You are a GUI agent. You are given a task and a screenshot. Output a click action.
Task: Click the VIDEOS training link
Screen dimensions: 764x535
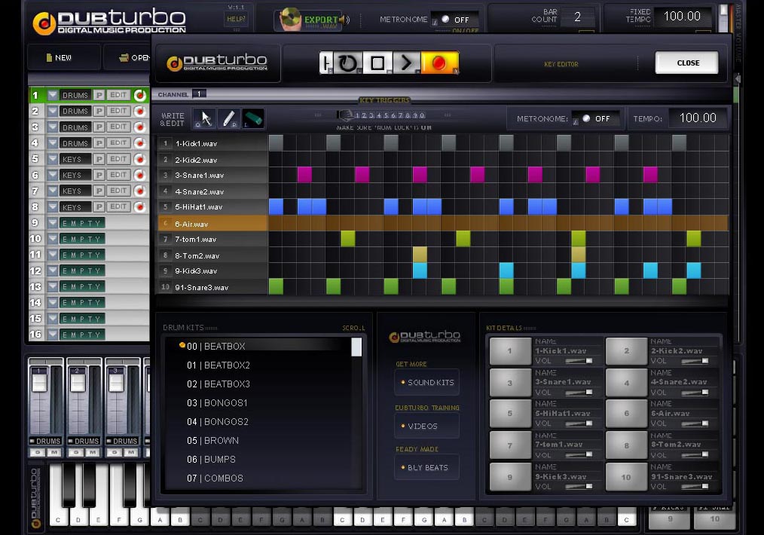click(x=426, y=426)
